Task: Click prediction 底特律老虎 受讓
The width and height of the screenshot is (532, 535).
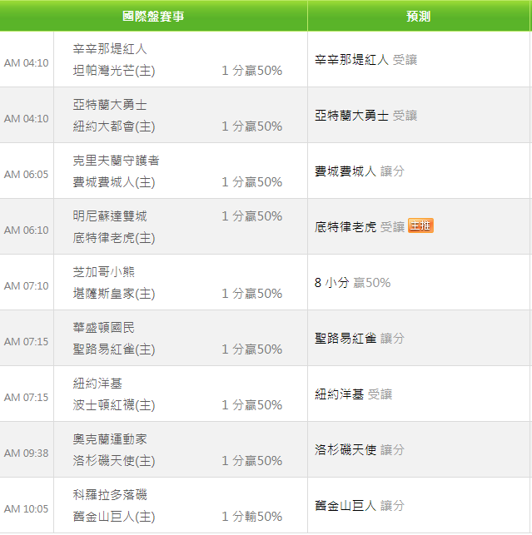Action: pyautogui.click(x=360, y=227)
